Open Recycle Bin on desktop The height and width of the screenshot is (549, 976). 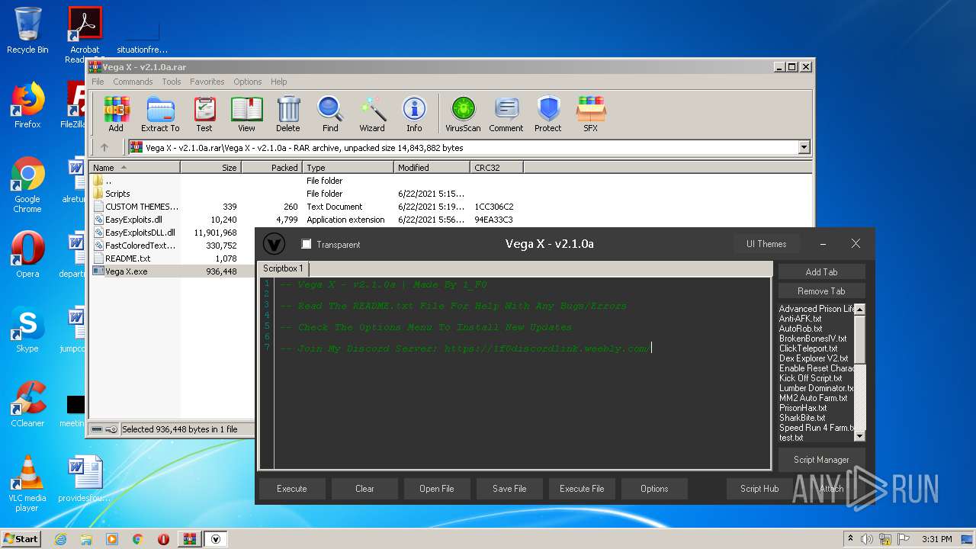27,31
